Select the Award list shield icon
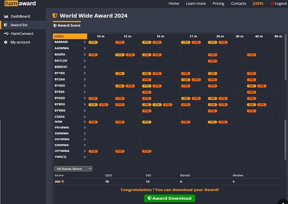The height and width of the screenshot is (204, 288). [x=6, y=25]
